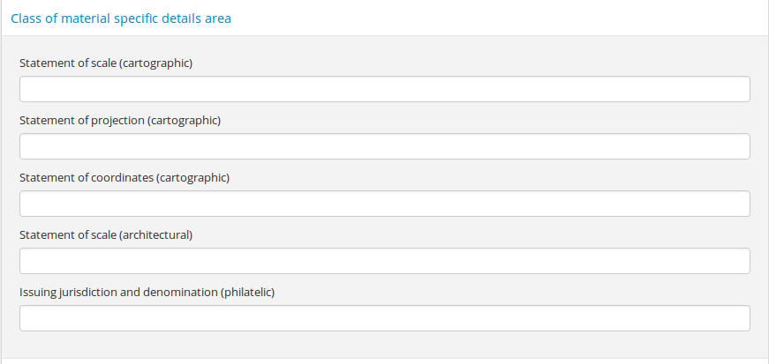This screenshot has width=769, height=364.
Task: Focus the Statement of projection (cartographic) text box
Action: [x=384, y=146]
